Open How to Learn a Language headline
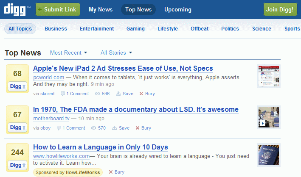 click(100, 147)
